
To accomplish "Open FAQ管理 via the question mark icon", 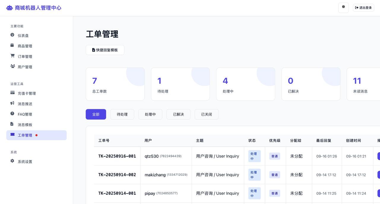I will click(12, 114).
